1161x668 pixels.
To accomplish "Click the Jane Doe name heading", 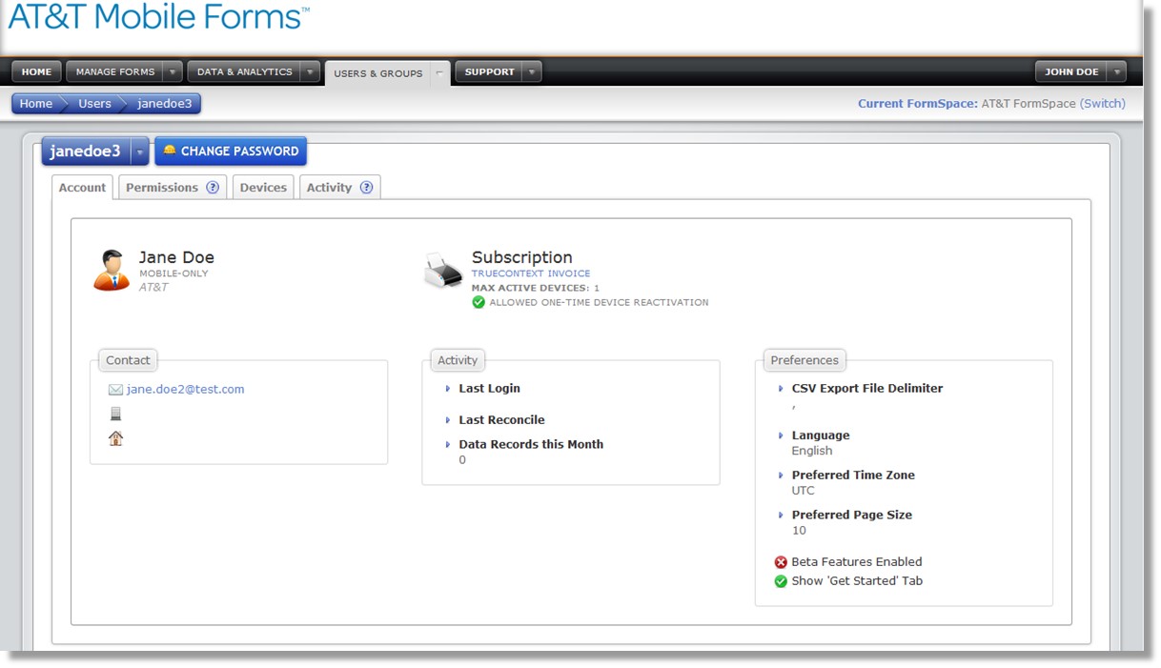I will [x=176, y=257].
